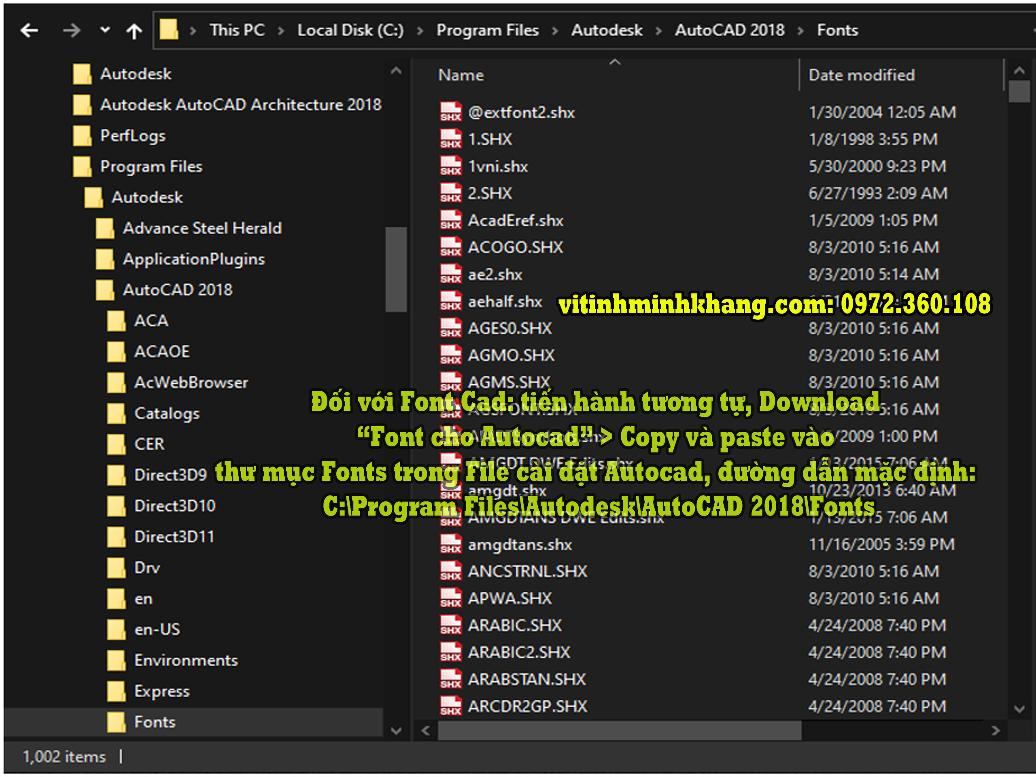Expand chevron after Autodesk breadcrumb
Image resolution: width=1036 pixels, height=777 pixels.
point(659,31)
